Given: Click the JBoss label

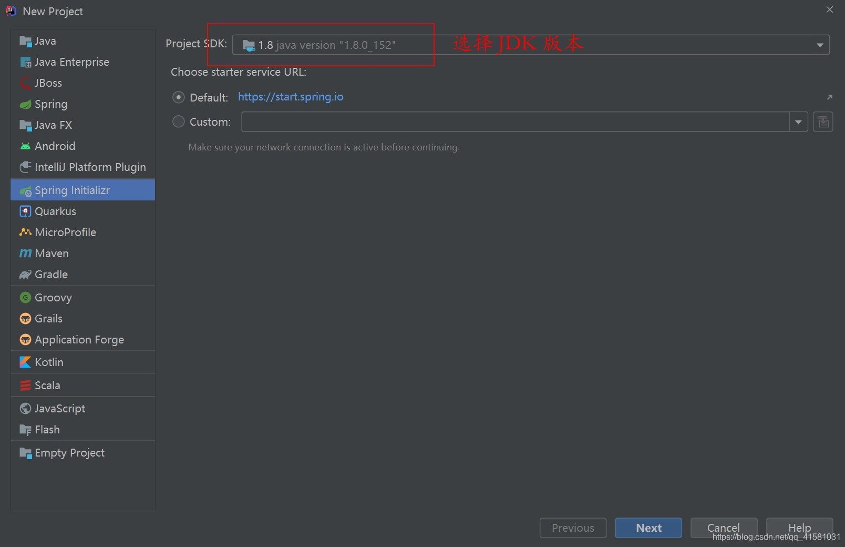Looking at the screenshot, I should [x=48, y=83].
